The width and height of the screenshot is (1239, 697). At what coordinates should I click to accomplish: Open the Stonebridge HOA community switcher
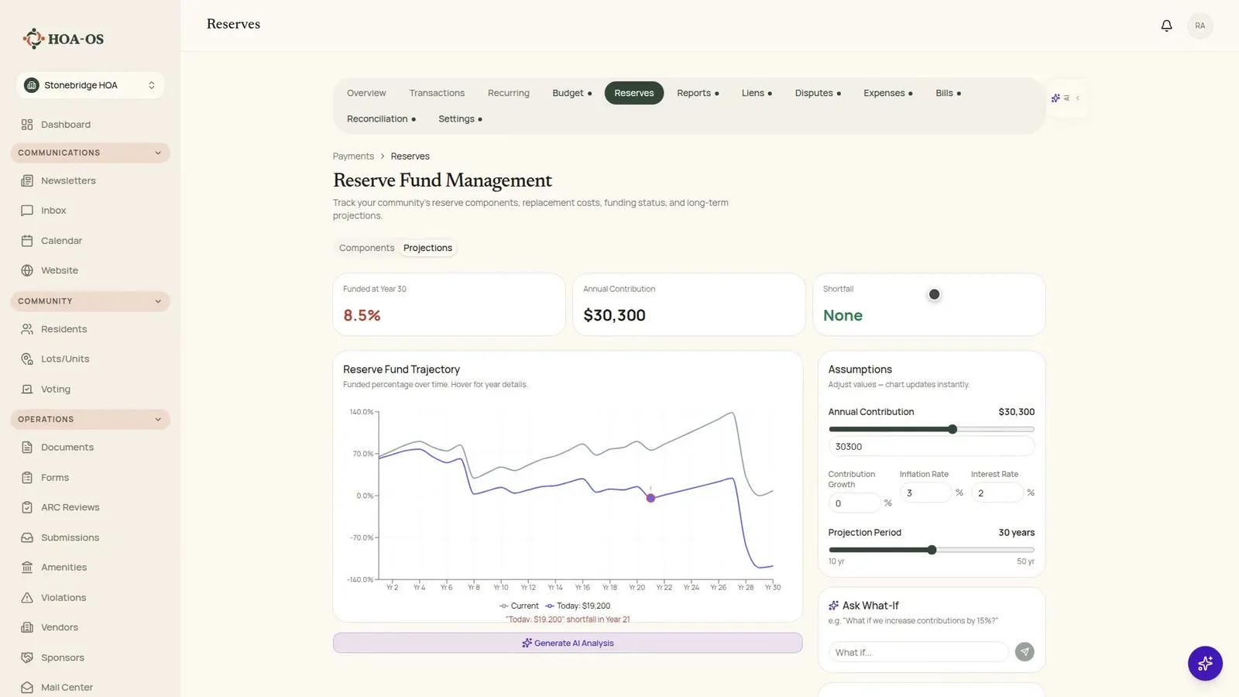[x=90, y=85]
